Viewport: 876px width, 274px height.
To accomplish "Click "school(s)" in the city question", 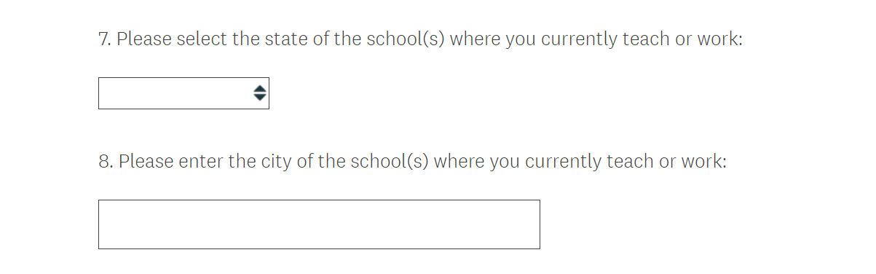I will click(388, 161).
